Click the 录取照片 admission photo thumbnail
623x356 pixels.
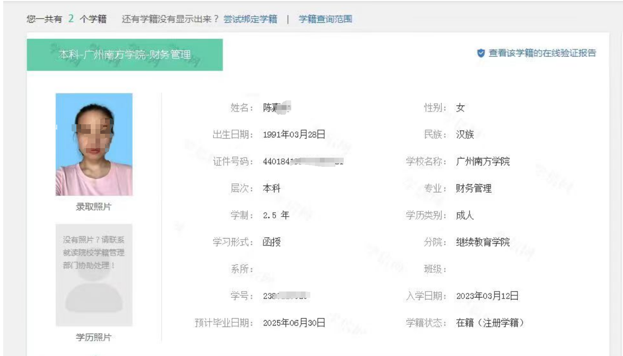(x=94, y=144)
